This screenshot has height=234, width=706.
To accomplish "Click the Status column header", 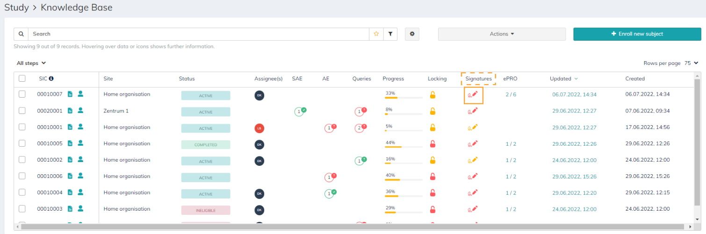I will point(187,79).
